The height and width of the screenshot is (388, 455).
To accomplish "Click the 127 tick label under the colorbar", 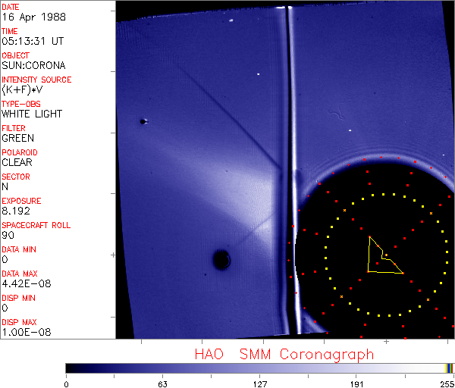I will pyautogui.click(x=259, y=383).
